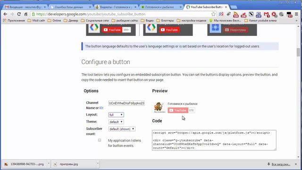Open the 'настройки модема' bookmarks folder
This screenshot has width=302, height=170.
(x=192, y=20)
